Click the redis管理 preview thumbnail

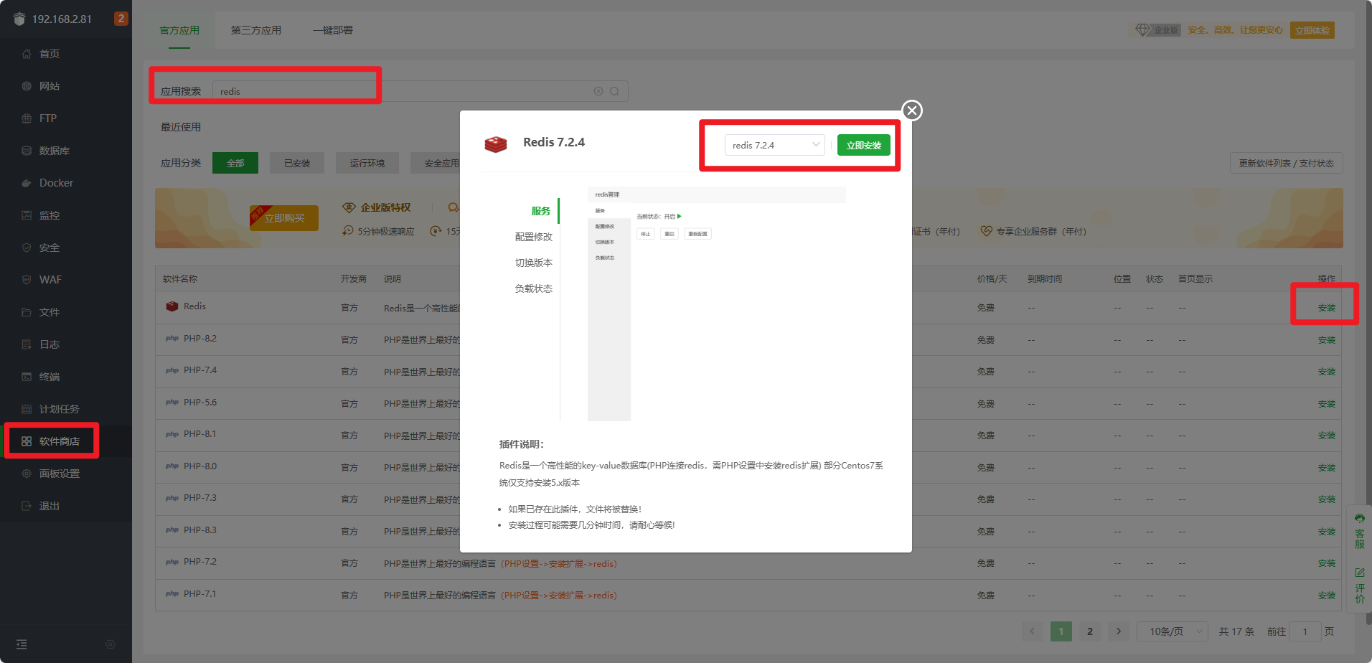pos(717,304)
